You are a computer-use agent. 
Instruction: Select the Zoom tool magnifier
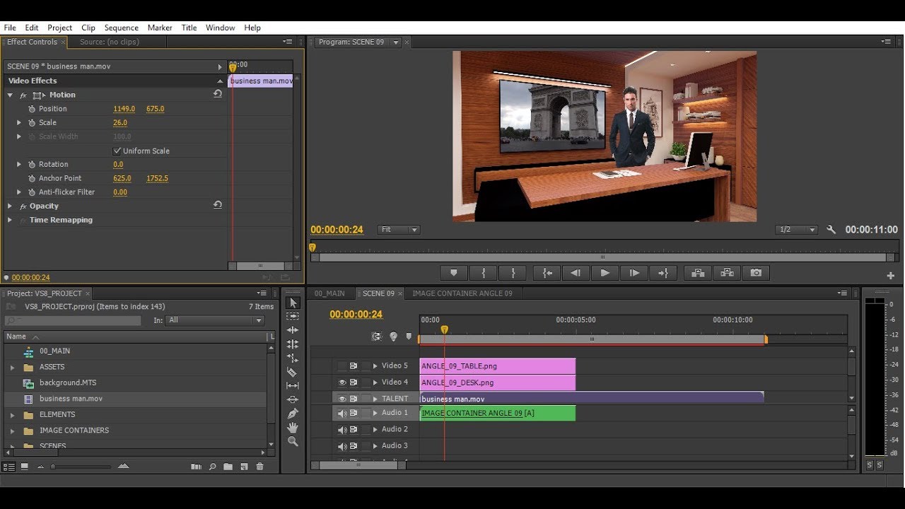pyautogui.click(x=293, y=441)
